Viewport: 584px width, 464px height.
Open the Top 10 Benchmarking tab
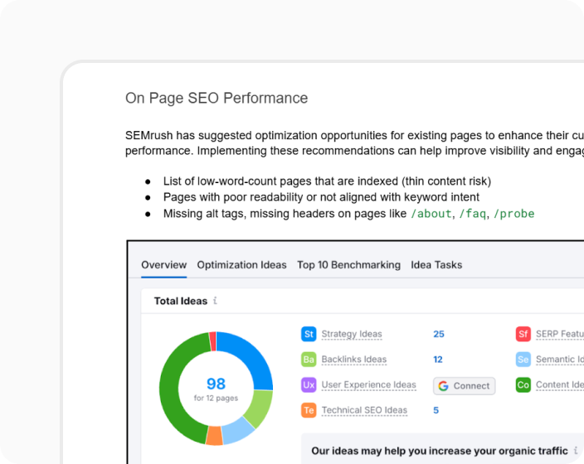(348, 265)
